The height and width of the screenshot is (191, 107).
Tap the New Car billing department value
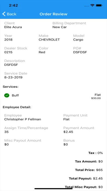[60, 27]
